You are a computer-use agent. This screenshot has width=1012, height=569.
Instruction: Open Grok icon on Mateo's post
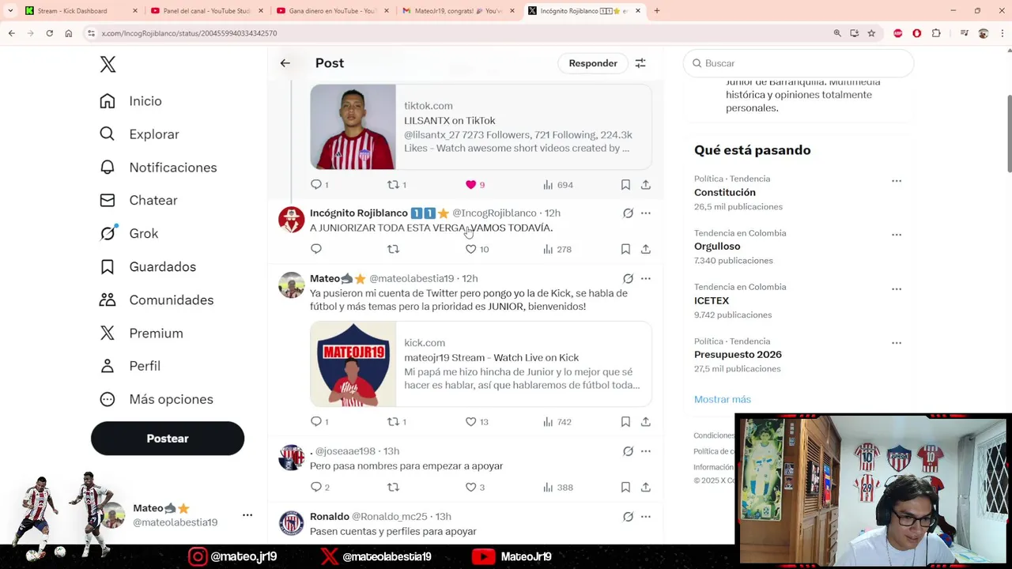coord(628,279)
